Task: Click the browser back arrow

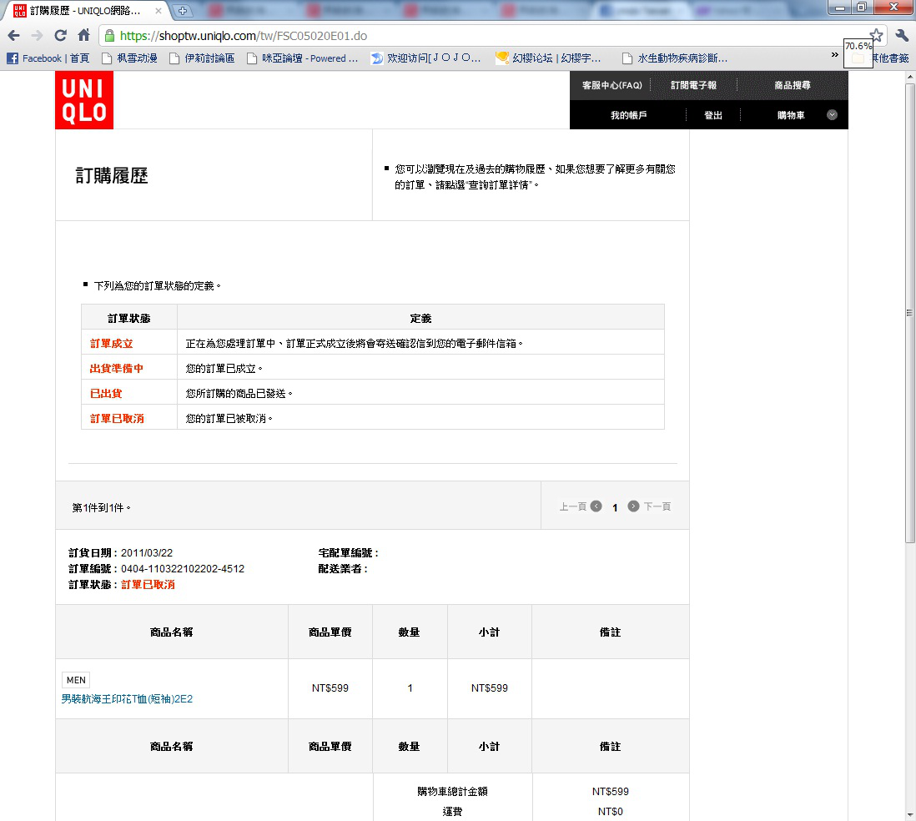Action: coord(14,36)
